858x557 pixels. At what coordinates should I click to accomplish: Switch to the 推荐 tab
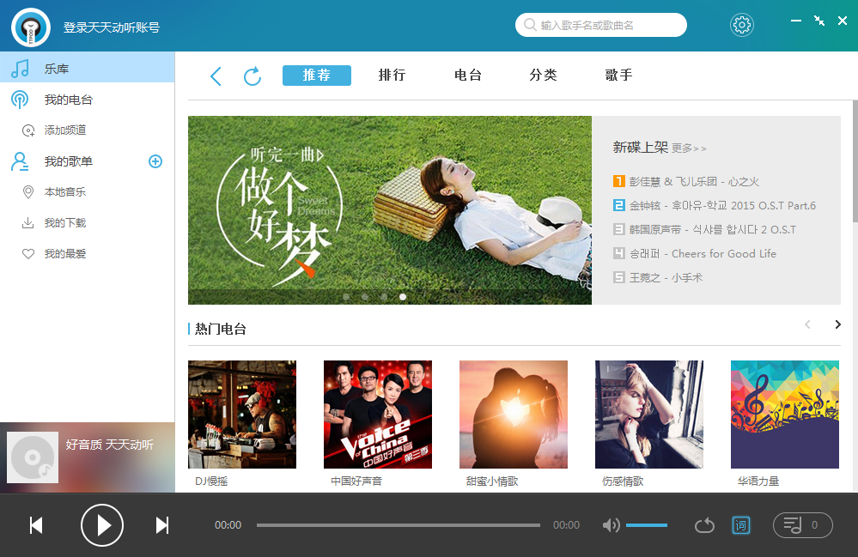(317, 76)
